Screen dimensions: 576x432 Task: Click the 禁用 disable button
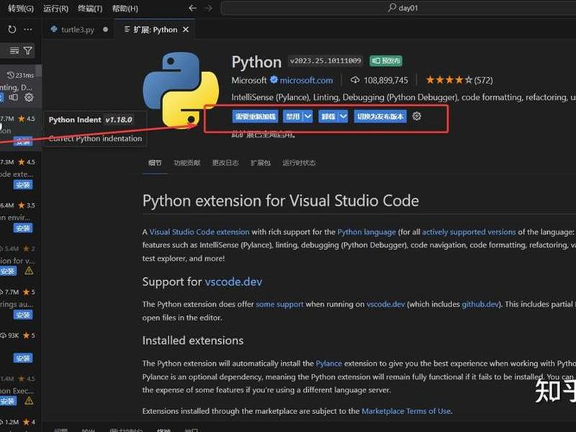tap(293, 117)
